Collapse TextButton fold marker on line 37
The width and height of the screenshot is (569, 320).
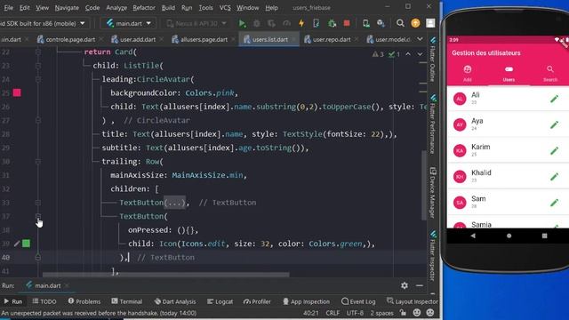point(38,216)
